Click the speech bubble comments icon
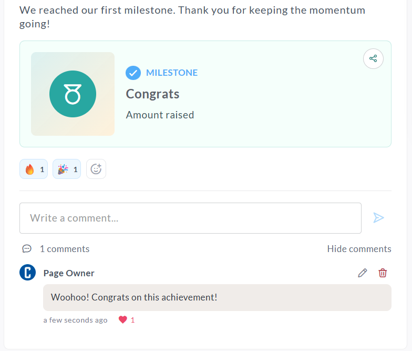412x351 pixels. (27, 248)
